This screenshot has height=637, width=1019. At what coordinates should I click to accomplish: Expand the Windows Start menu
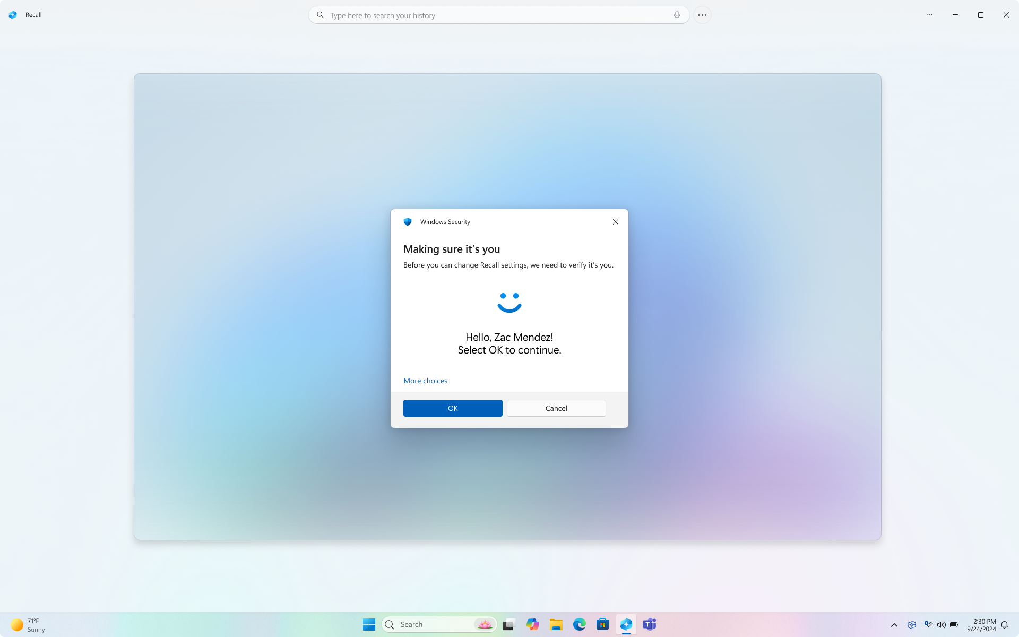point(369,624)
